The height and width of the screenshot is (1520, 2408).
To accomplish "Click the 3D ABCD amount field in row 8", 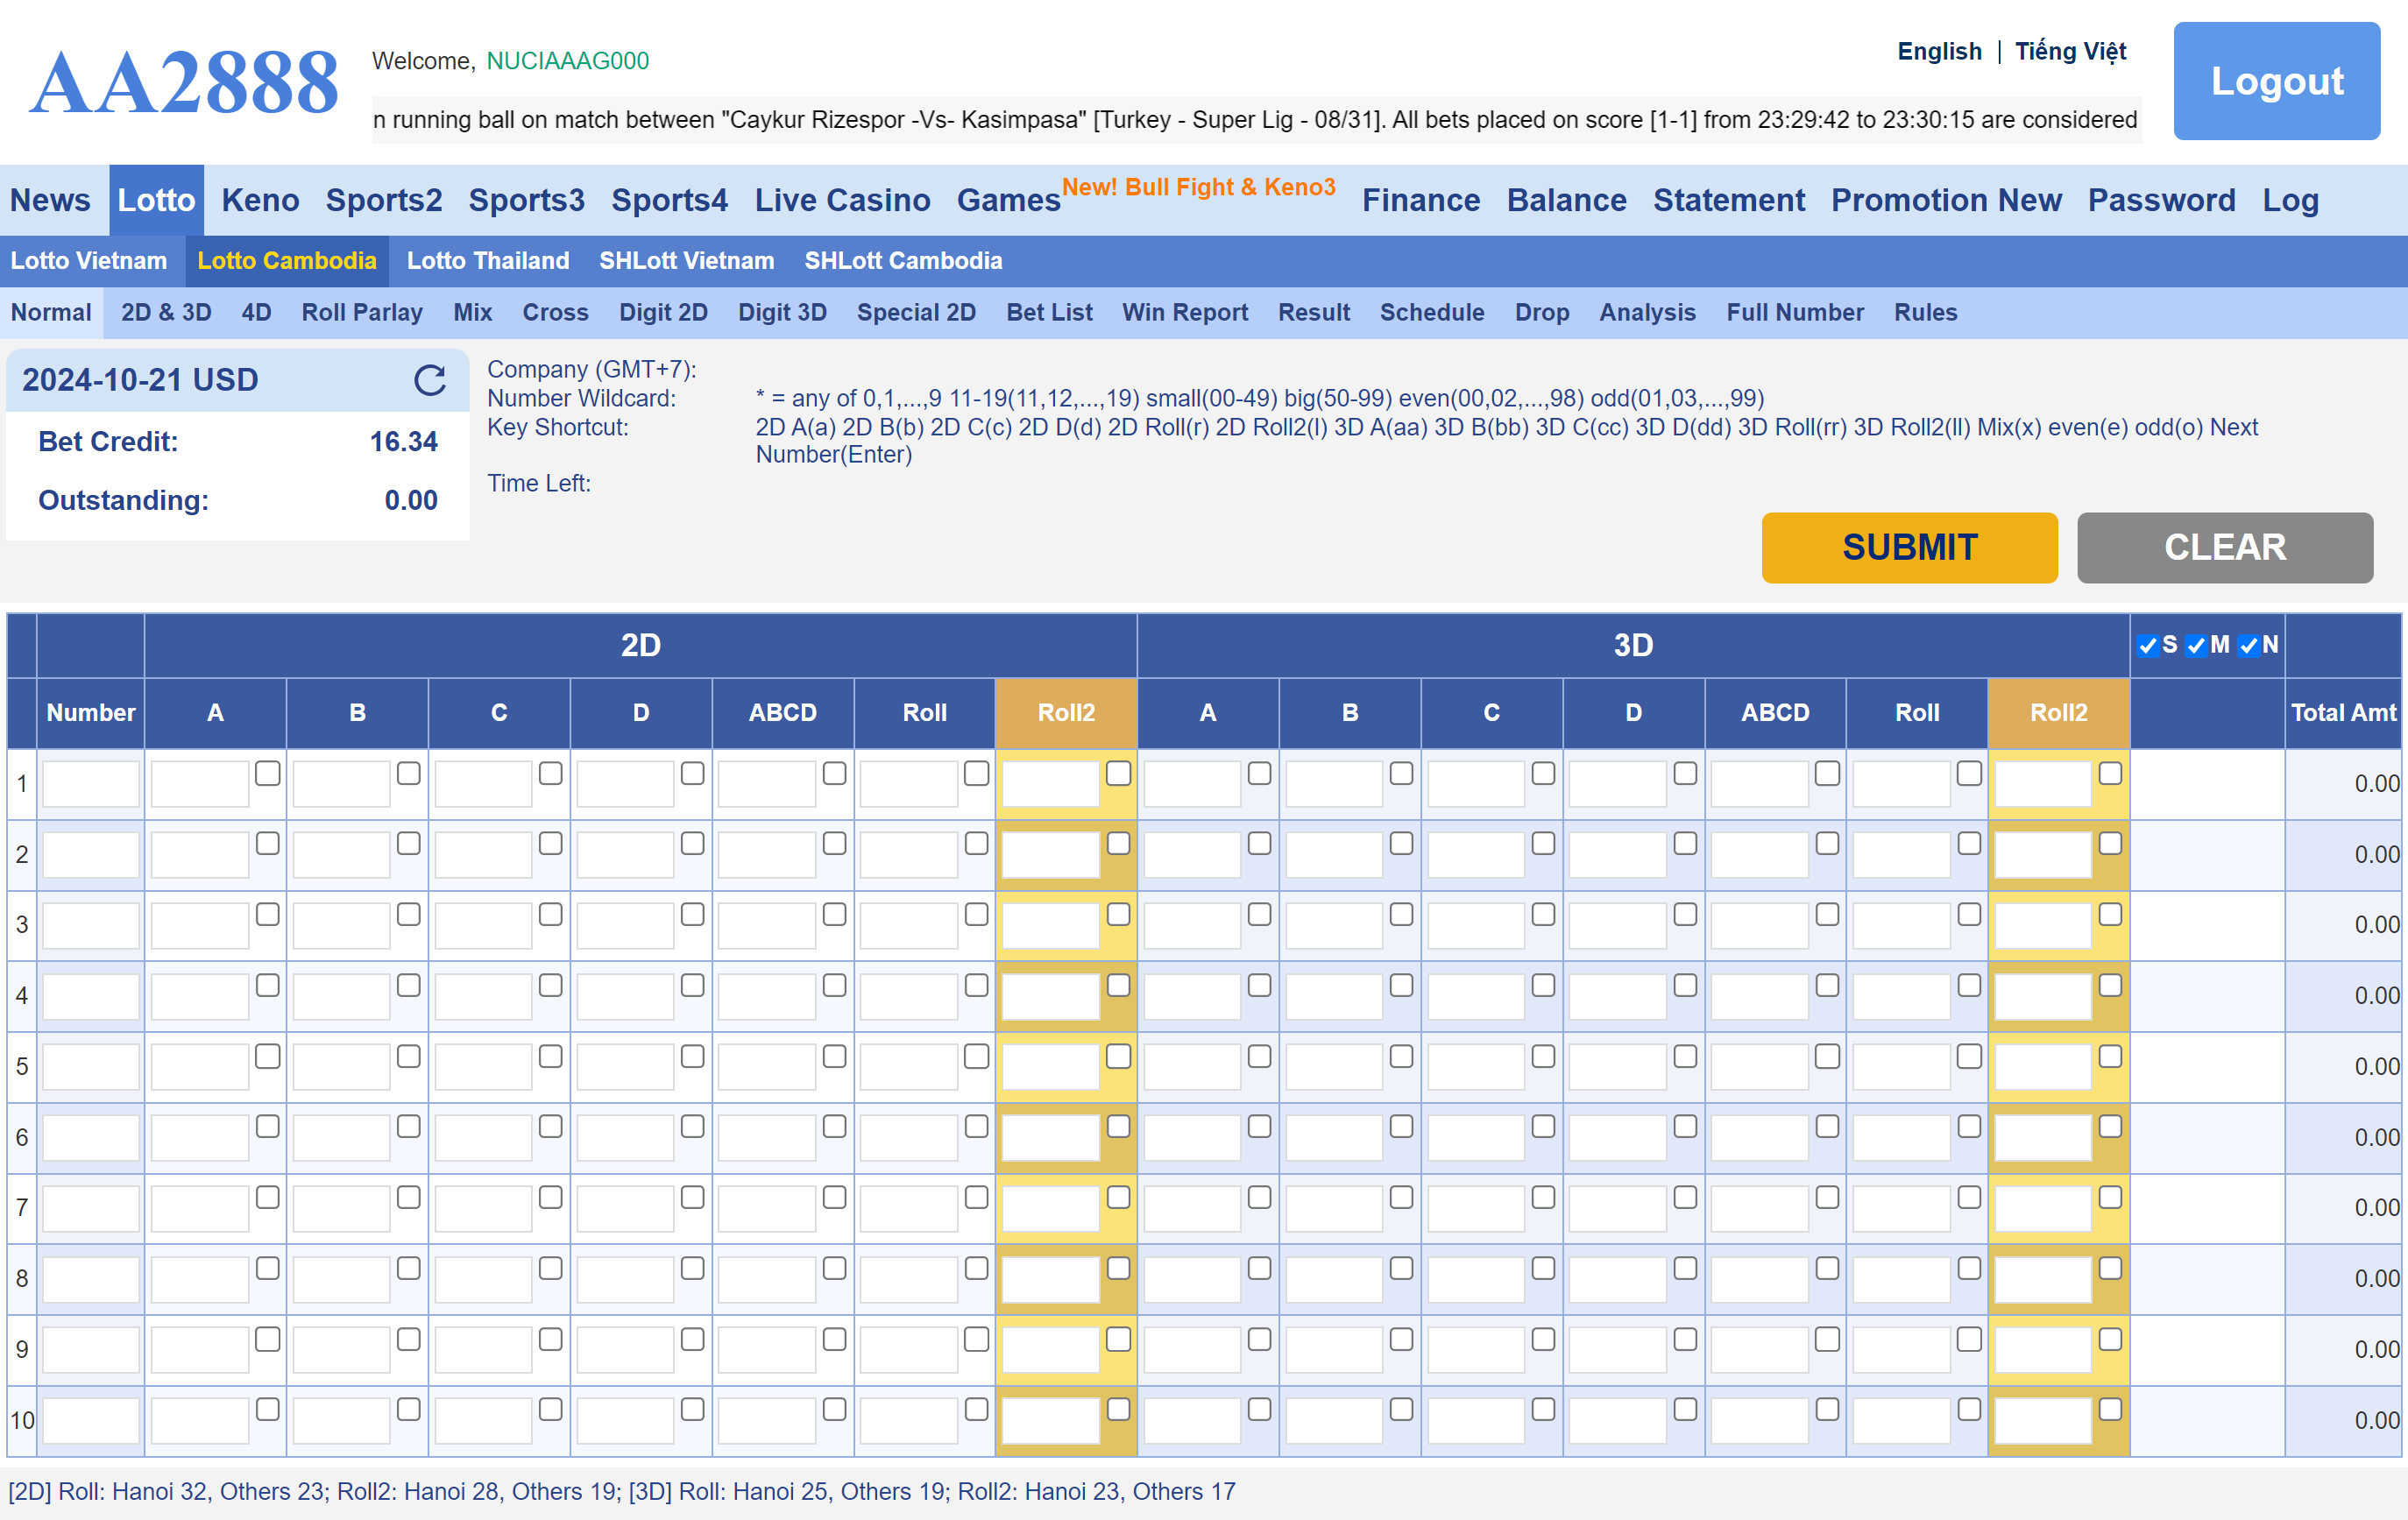I will tap(1759, 1279).
